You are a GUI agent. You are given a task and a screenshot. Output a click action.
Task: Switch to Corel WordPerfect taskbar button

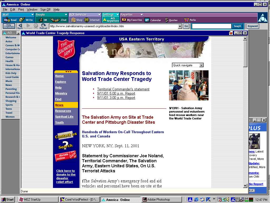pyautogui.click(x=79, y=200)
